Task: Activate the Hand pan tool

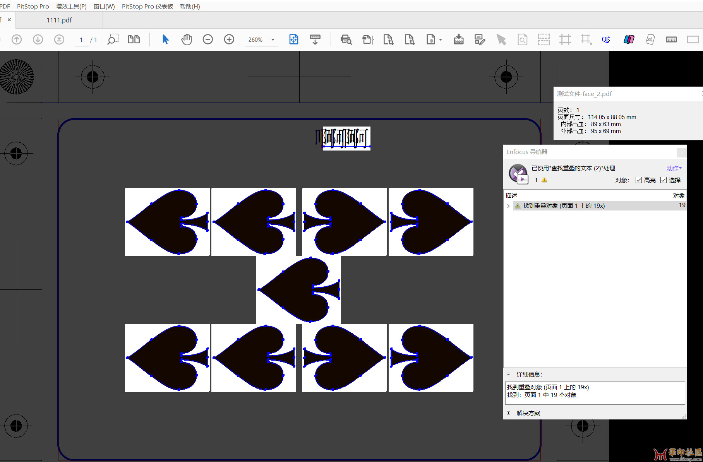Action: tap(187, 39)
